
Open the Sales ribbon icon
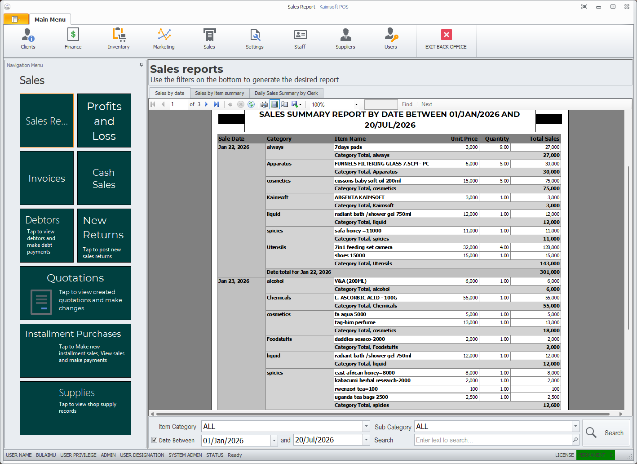209,39
